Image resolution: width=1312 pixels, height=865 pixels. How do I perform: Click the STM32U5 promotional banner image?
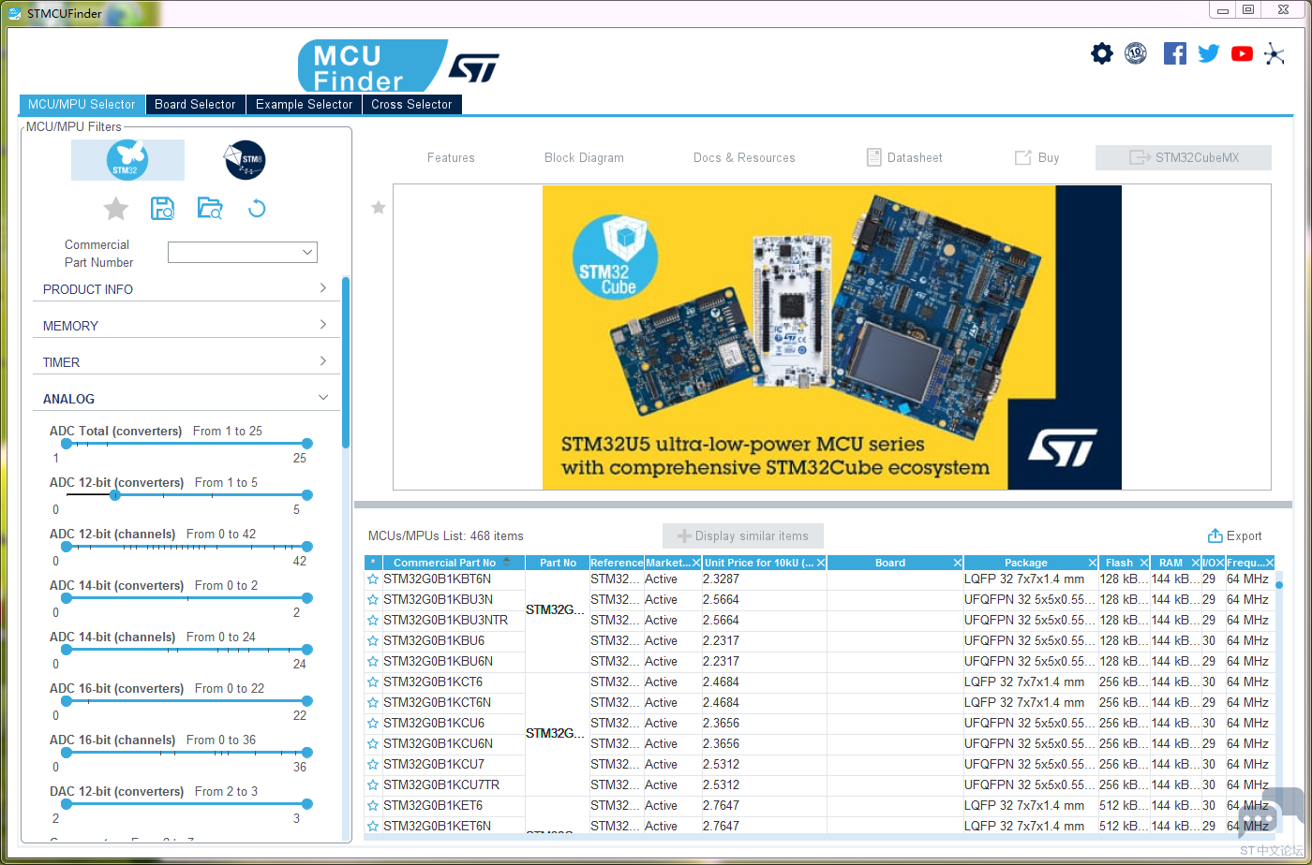coord(832,337)
